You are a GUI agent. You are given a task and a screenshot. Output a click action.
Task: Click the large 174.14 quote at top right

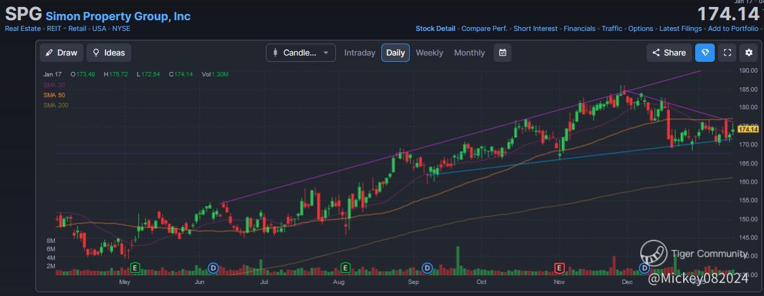point(728,14)
